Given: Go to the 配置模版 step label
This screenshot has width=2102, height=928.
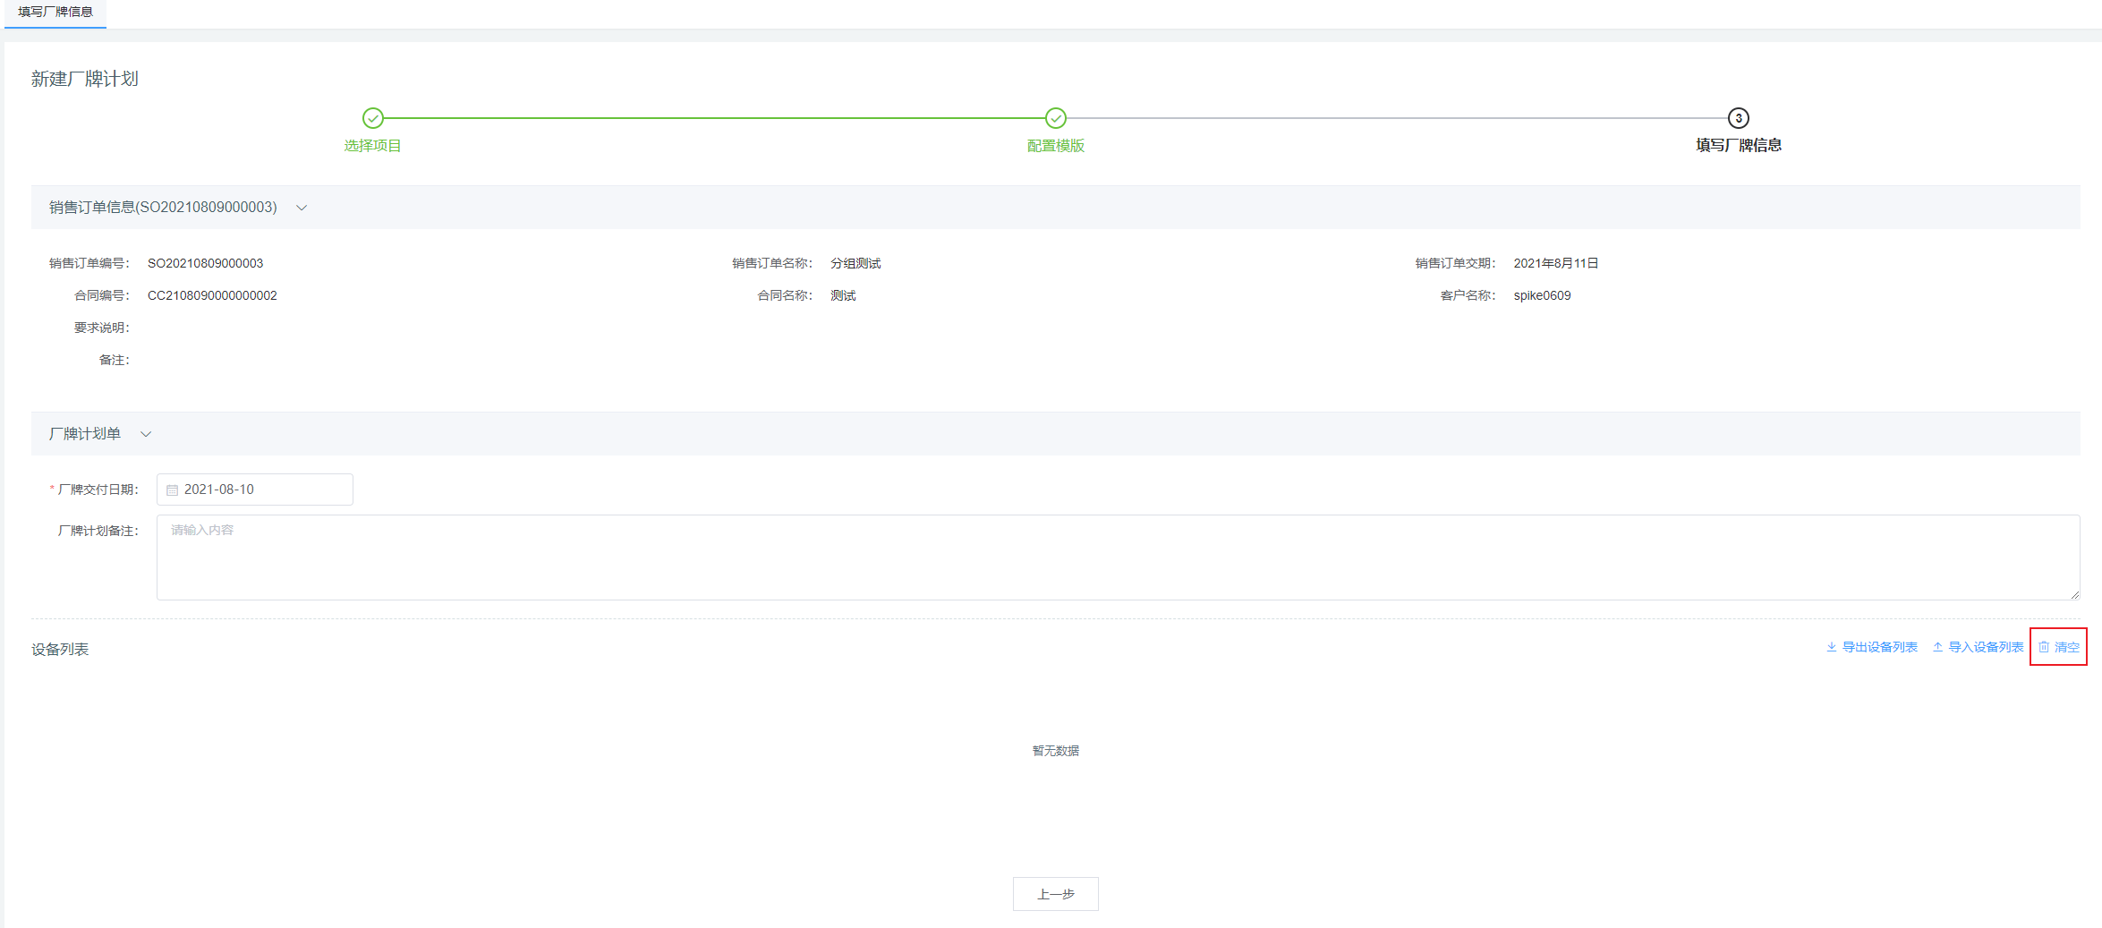Looking at the screenshot, I should [1056, 146].
